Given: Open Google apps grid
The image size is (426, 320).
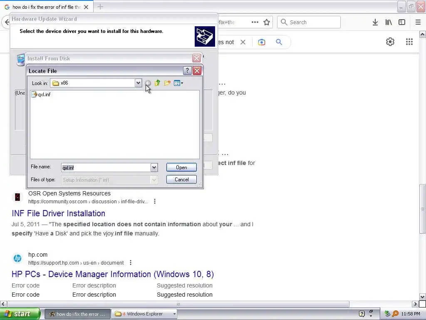Looking at the screenshot, I should 409,42.
